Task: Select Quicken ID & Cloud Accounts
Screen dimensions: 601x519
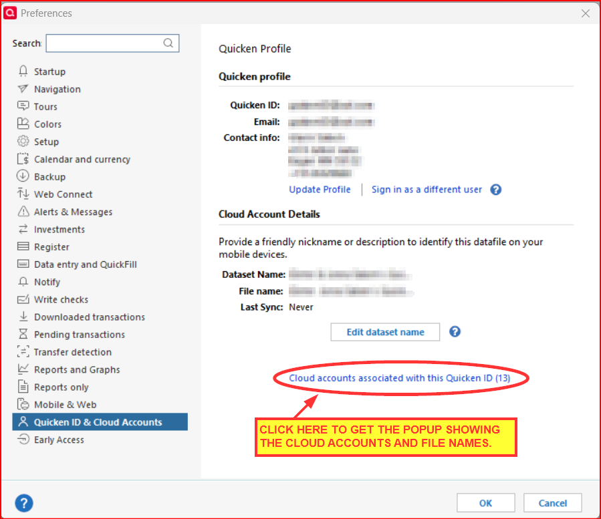Action: point(100,421)
